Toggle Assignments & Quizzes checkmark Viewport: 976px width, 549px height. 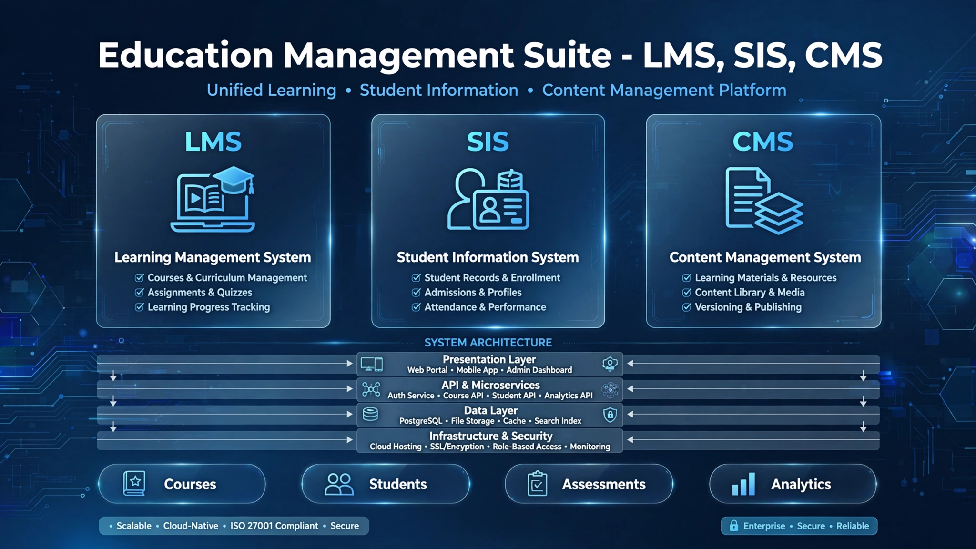[139, 292]
